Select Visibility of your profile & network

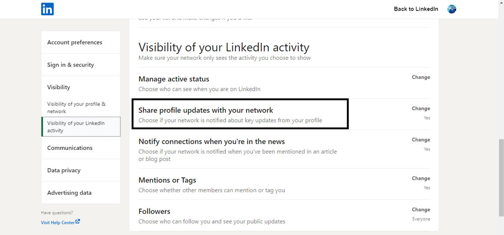(77, 107)
